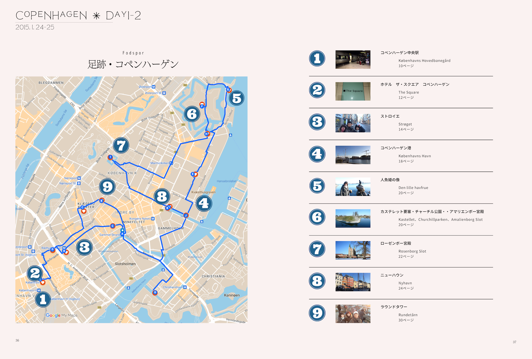Image resolution: width=532 pixels, height=359 pixels.
Task: Open The Square hotel sign thumbnail
Action: [353, 91]
